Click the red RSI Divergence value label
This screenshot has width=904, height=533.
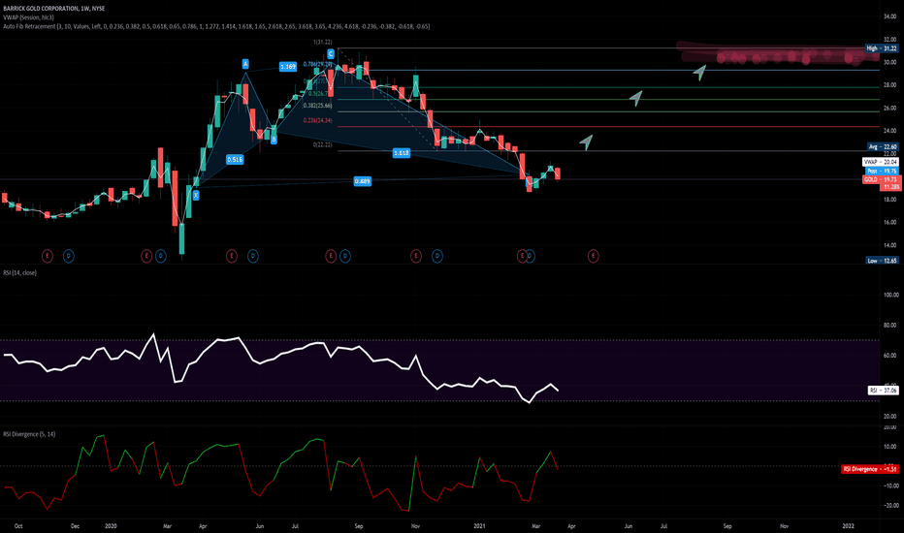coord(870,469)
